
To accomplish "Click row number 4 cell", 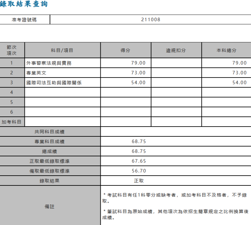I will click(x=12, y=92).
